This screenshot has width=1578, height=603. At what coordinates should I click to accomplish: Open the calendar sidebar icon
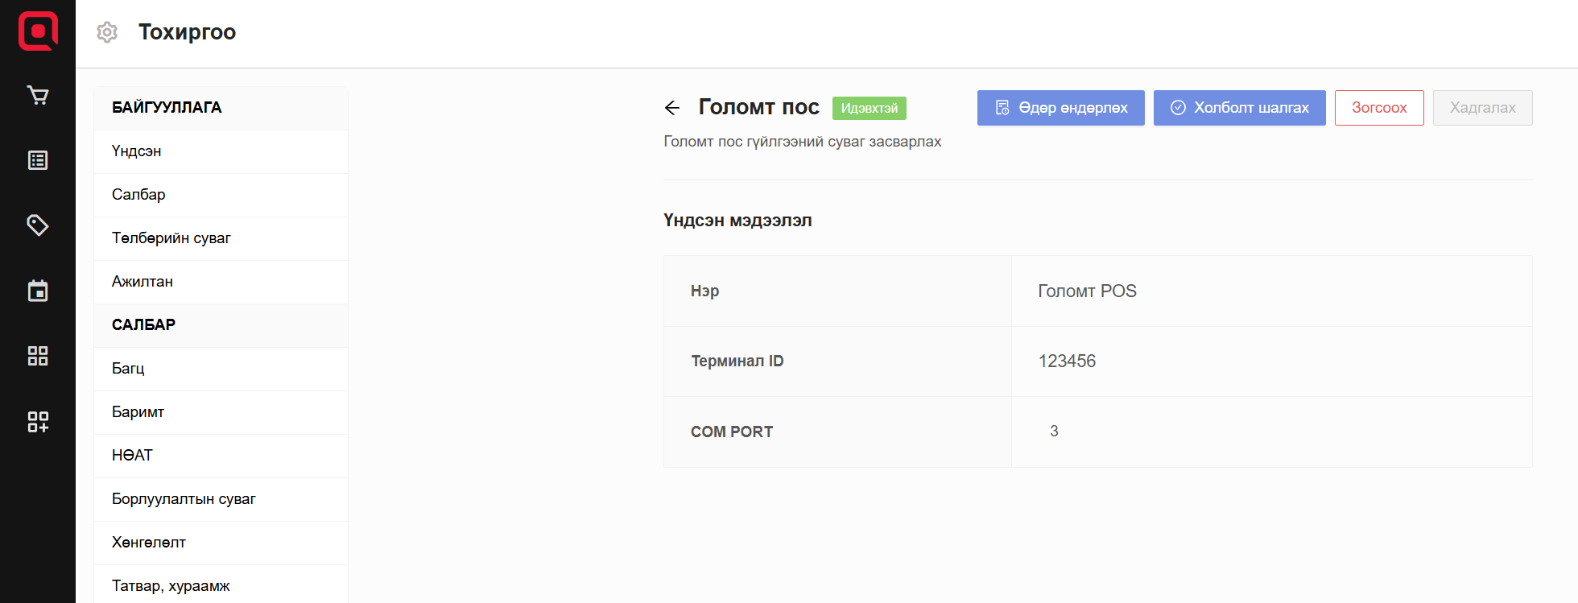[x=38, y=291]
